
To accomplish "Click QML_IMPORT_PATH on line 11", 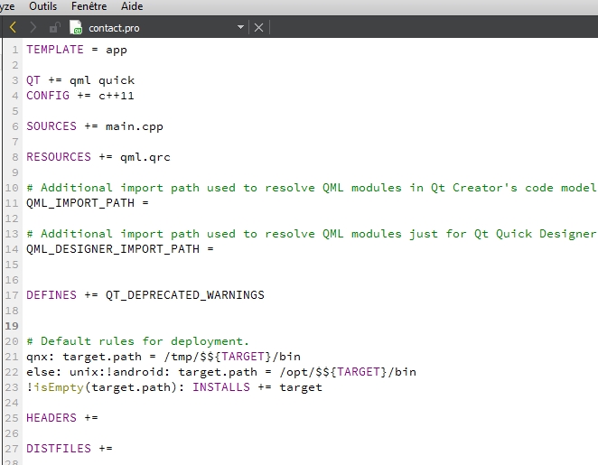I will pyautogui.click(x=80, y=203).
